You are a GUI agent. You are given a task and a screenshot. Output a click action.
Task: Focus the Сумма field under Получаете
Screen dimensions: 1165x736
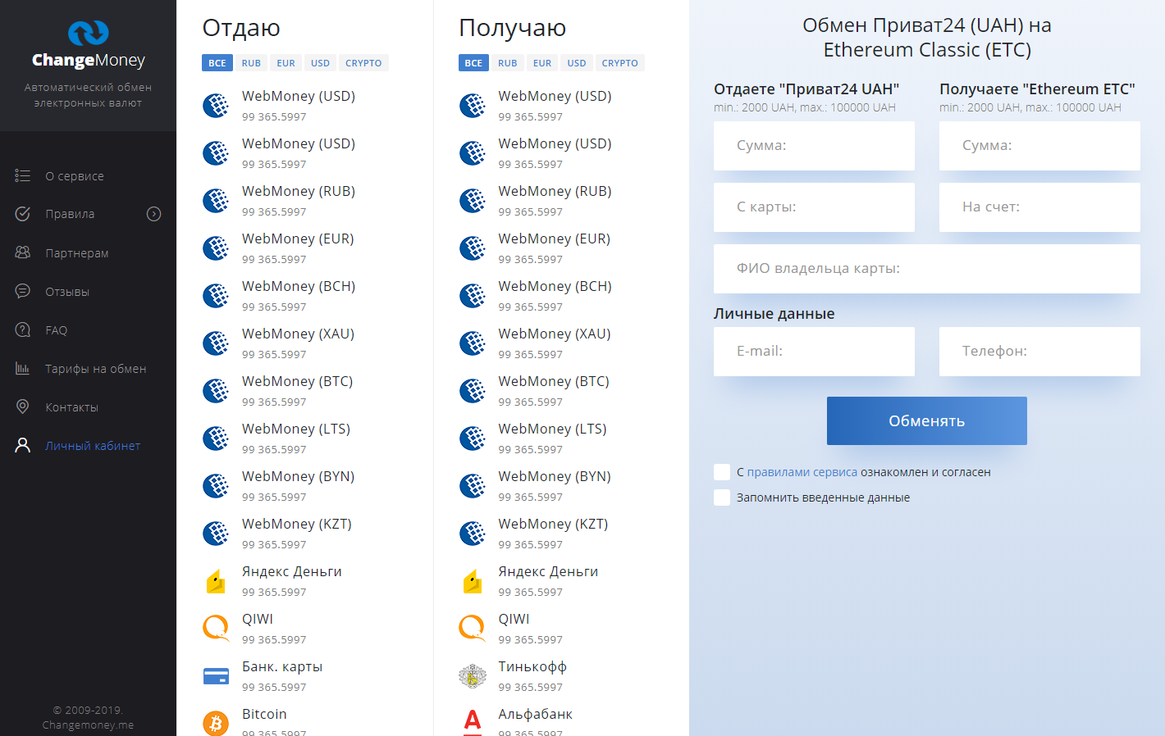(x=1039, y=146)
